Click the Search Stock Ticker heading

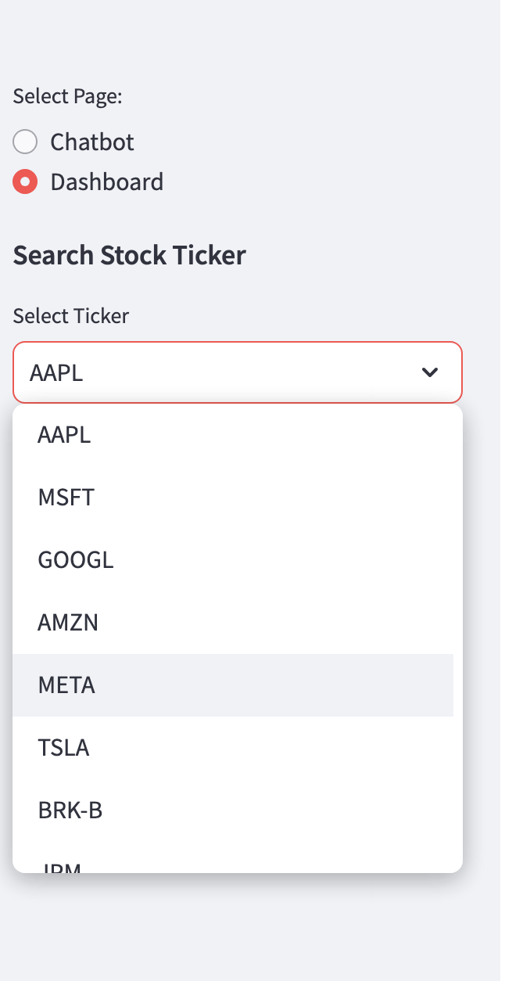tap(130, 255)
